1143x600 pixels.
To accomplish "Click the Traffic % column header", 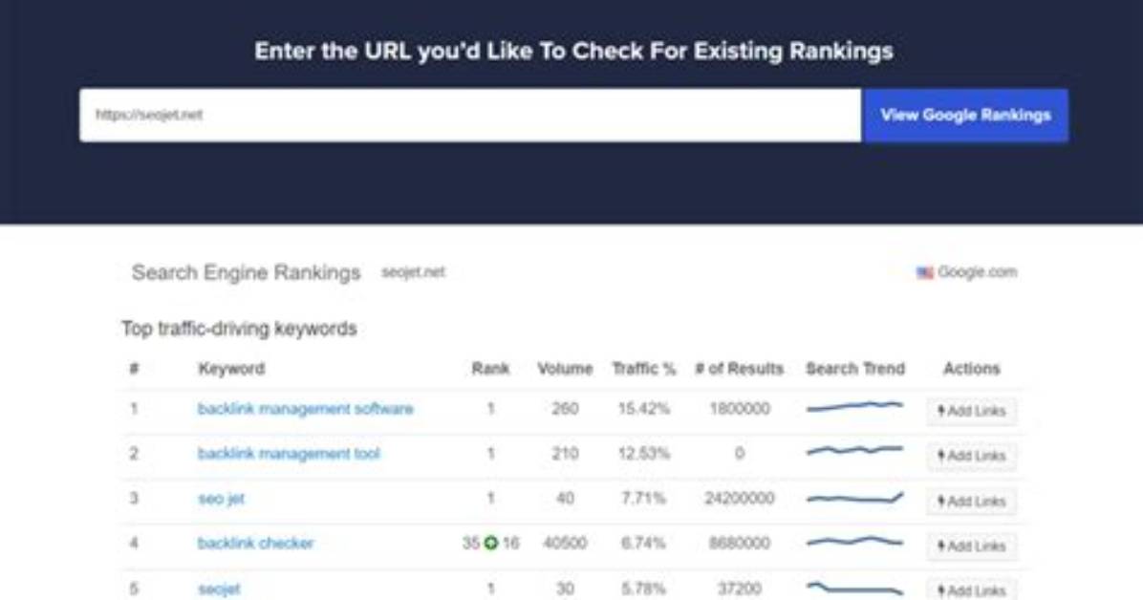I will coord(644,369).
